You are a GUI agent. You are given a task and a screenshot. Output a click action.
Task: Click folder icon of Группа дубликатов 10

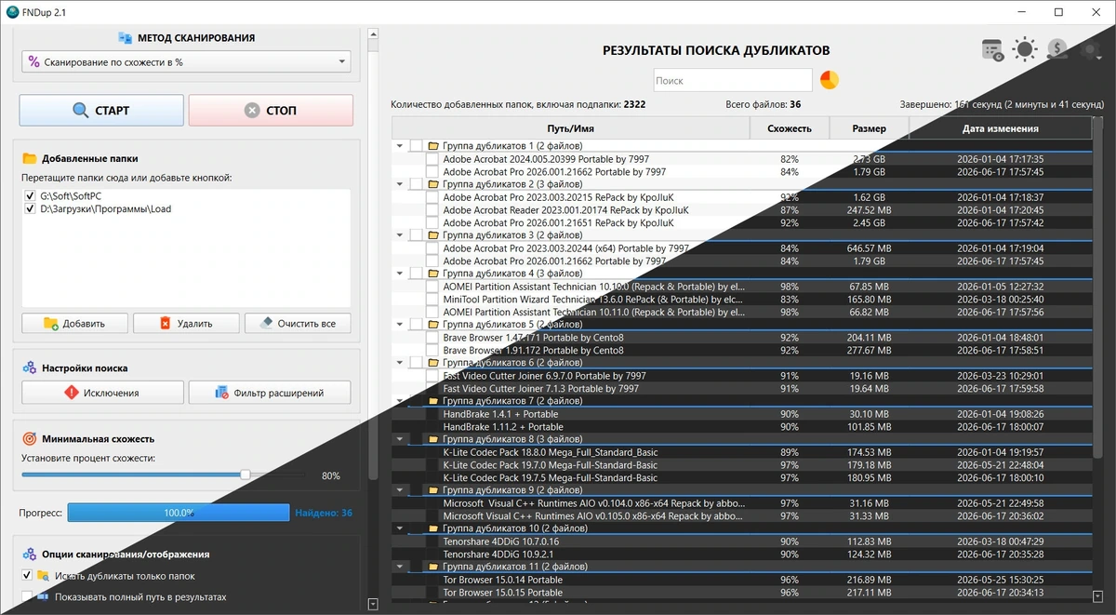[432, 528]
